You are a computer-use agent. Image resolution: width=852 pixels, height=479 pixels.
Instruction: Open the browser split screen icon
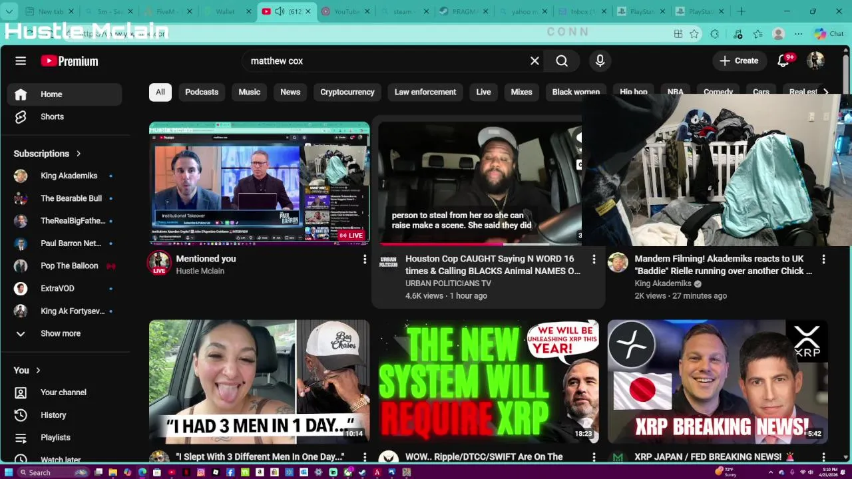[x=678, y=34]
